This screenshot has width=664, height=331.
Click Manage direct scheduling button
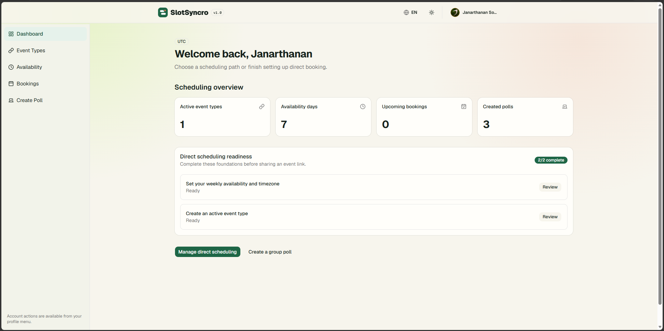[207, 252]
